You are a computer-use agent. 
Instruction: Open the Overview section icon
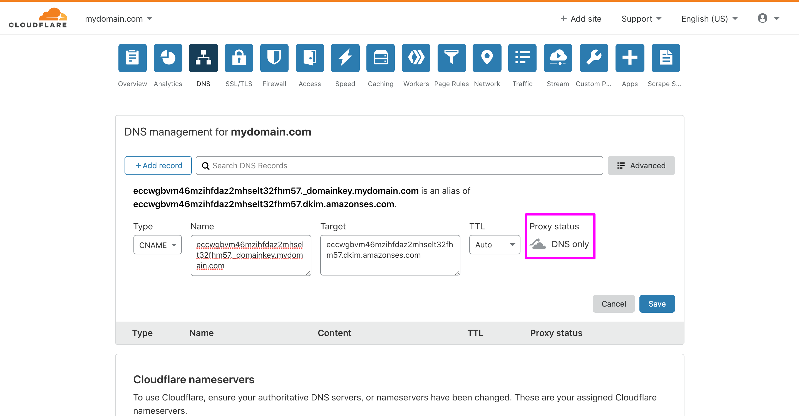tap(132, 58)
